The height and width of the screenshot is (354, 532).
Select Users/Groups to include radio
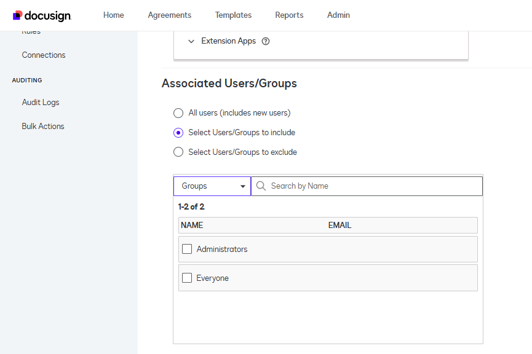click(178, 133)
